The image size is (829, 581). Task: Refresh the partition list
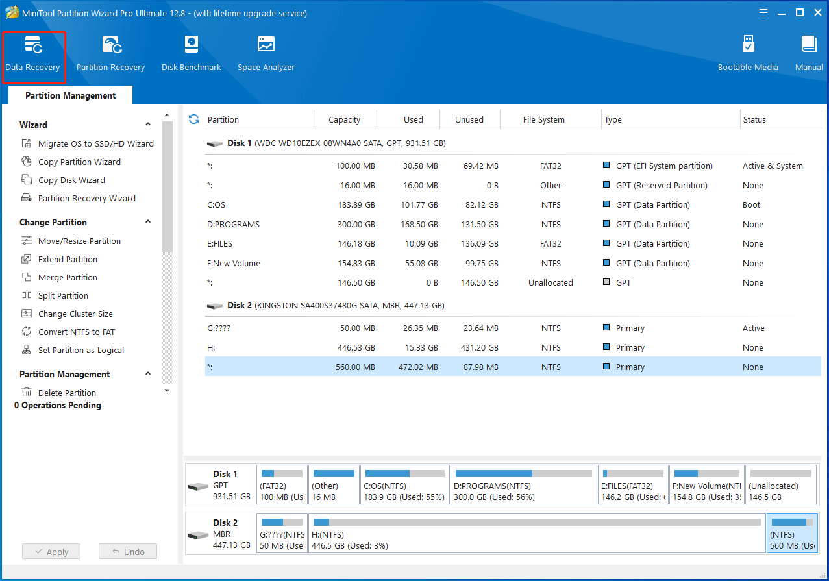pyautogui.click(x=193, y=119)
